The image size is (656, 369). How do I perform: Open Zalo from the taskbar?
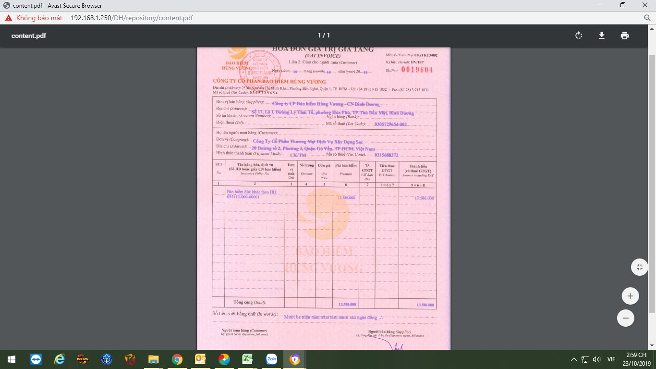tap(271, 359)
